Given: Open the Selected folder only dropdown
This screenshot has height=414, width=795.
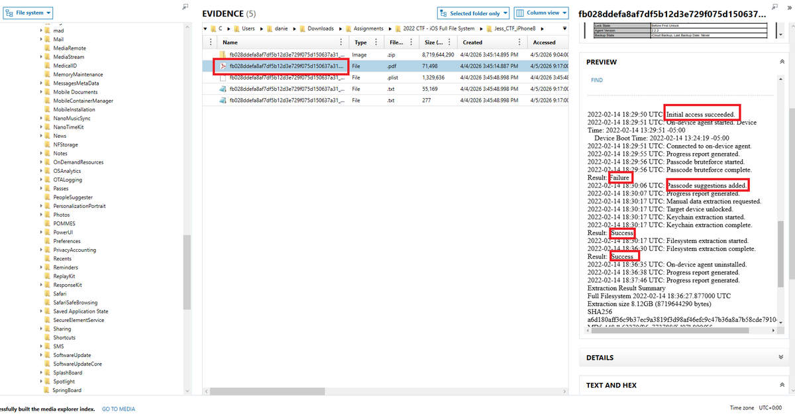Looking at the screenshot, I should coord(473,13).
